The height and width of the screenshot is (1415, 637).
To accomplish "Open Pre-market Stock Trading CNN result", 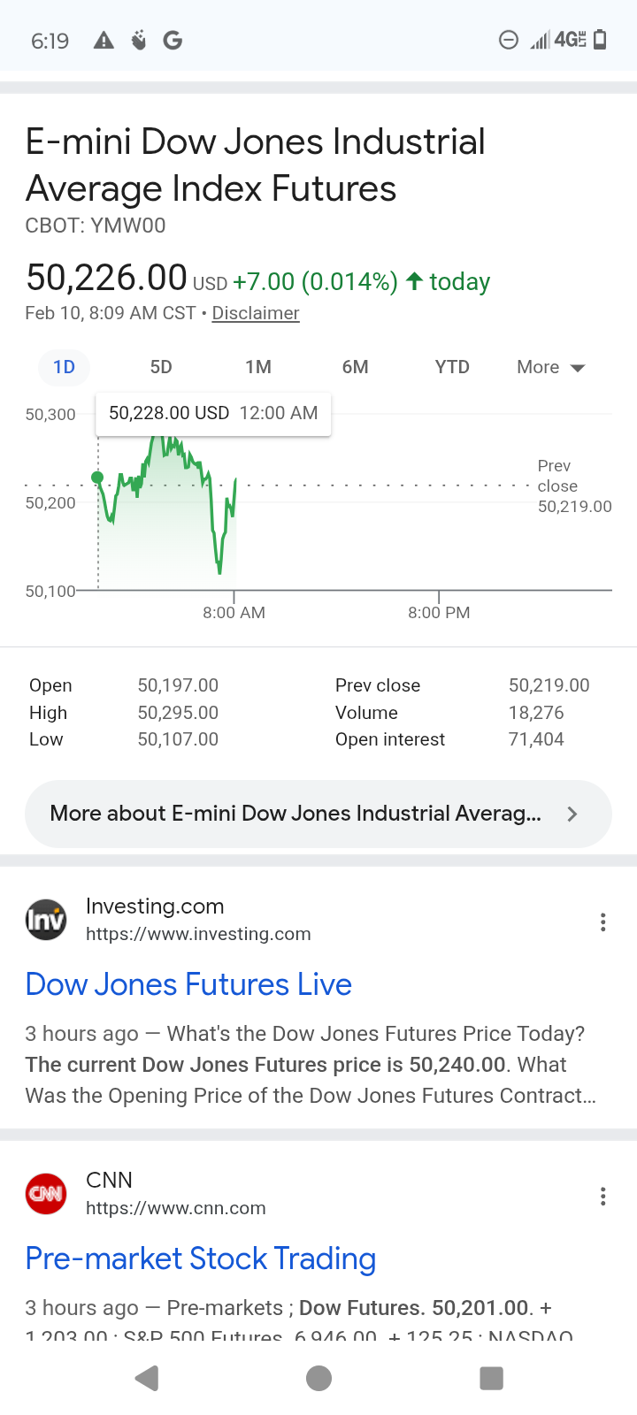I will (x=201, y=1258).
